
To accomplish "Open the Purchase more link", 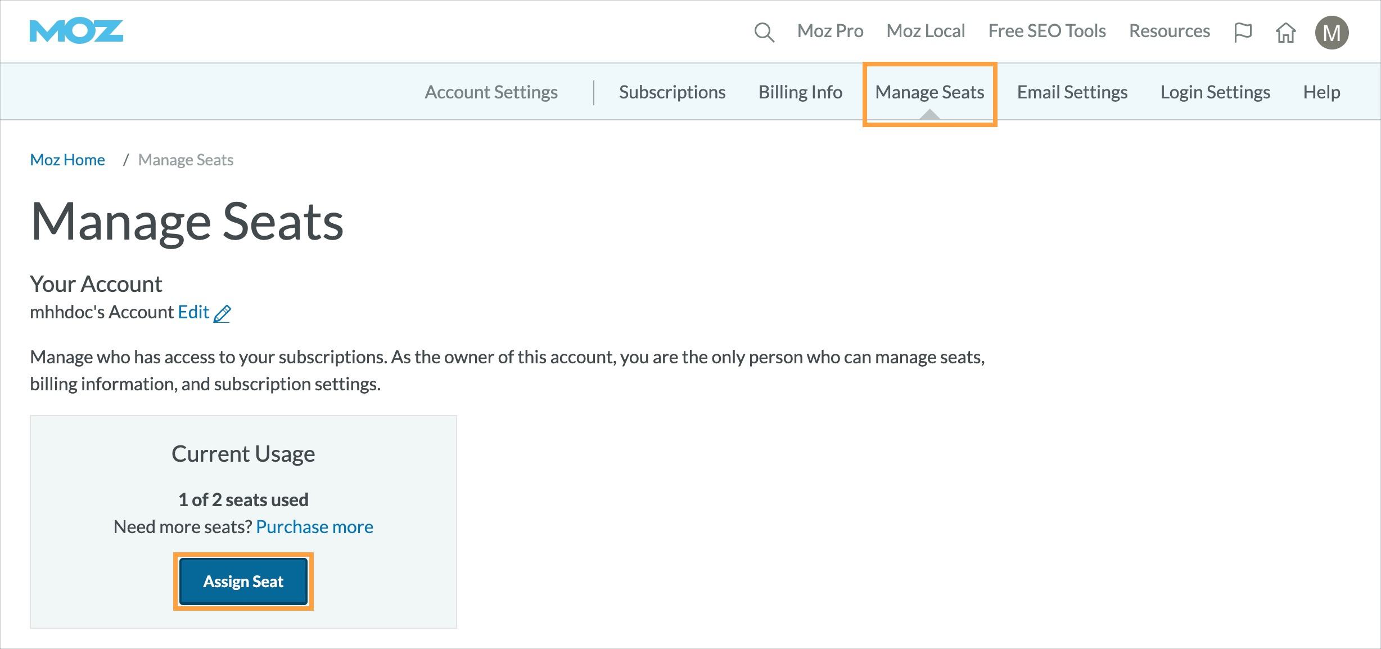I will coord(314,527).
